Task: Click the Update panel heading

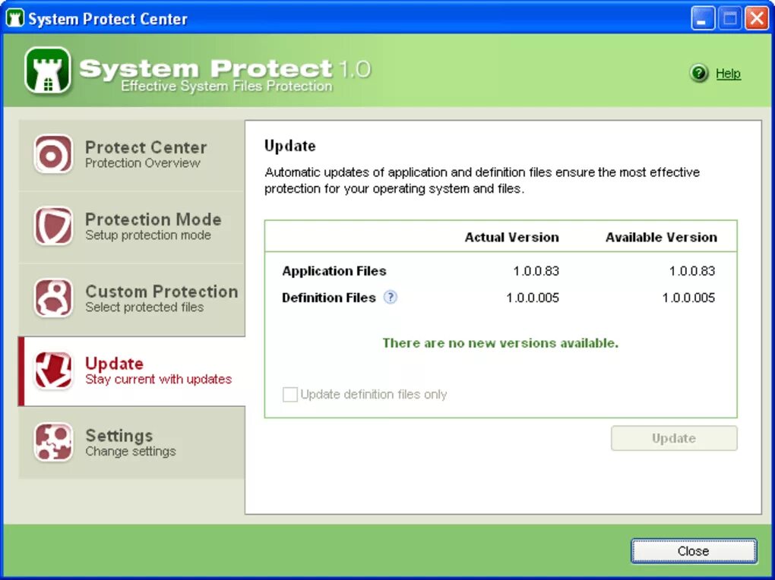Action: point(290,146)
